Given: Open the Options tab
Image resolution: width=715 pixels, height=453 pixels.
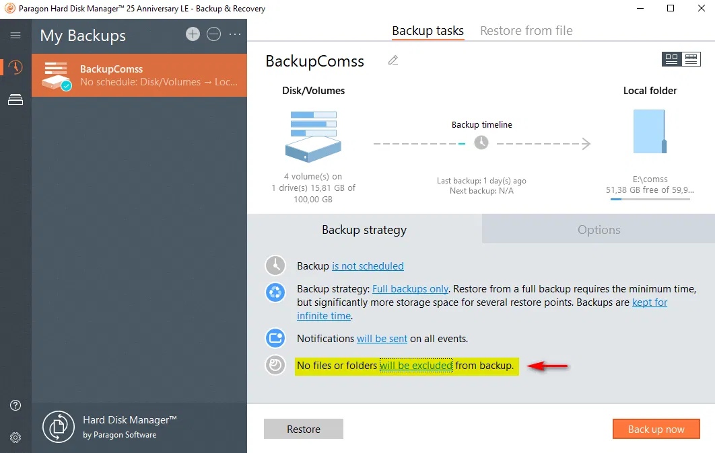Looking at the screenshot, I should click(x=599, y=229).
